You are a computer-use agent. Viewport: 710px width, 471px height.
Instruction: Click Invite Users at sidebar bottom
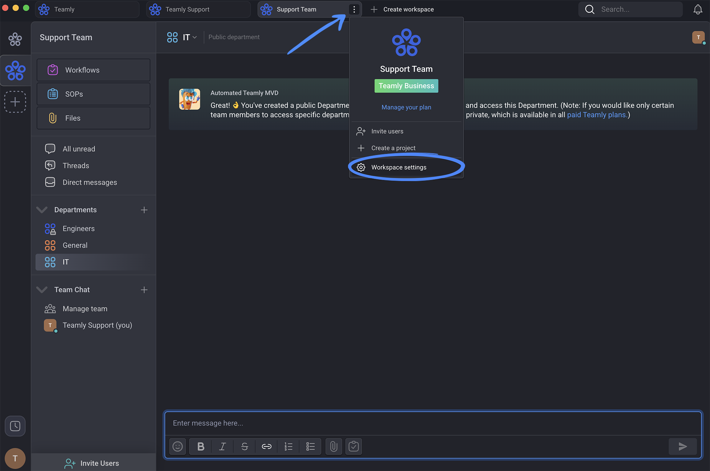pyautogui.click(x=92, y=463)
